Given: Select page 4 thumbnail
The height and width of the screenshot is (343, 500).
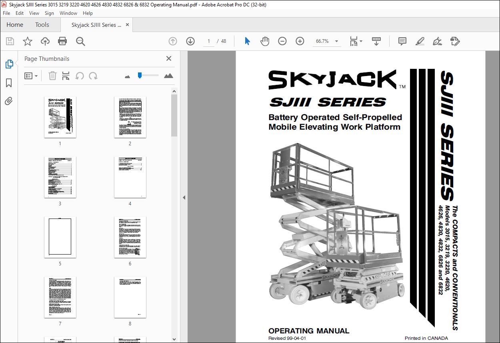Looking at the screenshot, I should coord(130,177).
